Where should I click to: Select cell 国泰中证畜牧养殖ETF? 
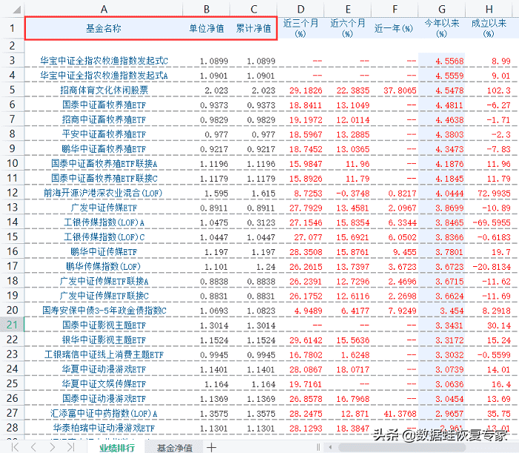(104, 105)
